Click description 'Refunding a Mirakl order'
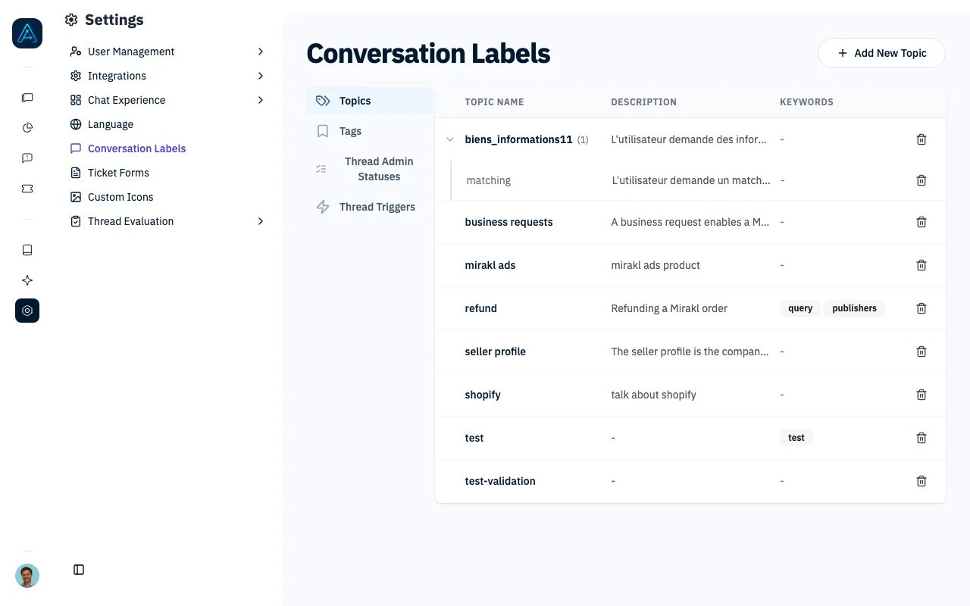970x606 pixels. point(669,308)
